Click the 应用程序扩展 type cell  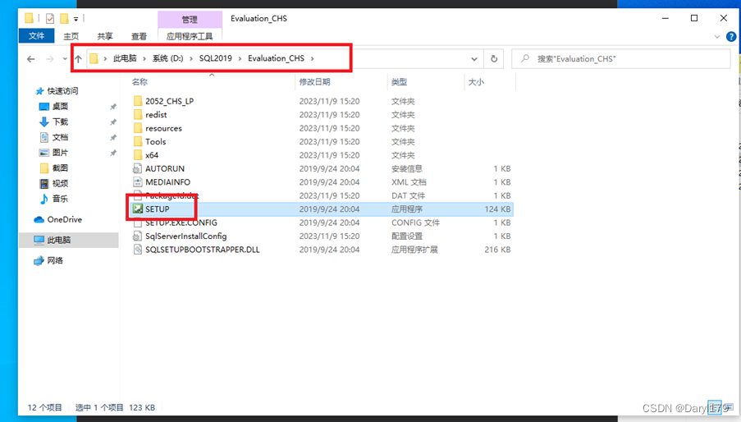pos(414,250)
